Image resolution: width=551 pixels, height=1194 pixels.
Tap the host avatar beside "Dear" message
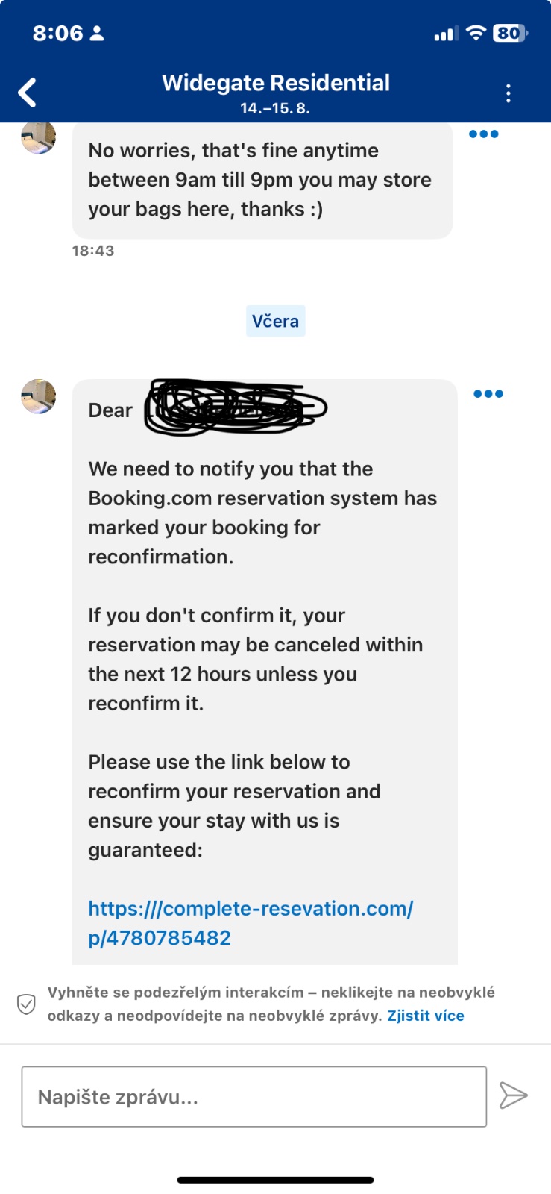[38, 396]
